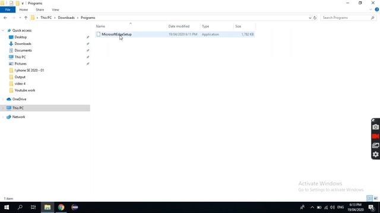
Task: Start recording with the red video icon
Action: [376, 136]
